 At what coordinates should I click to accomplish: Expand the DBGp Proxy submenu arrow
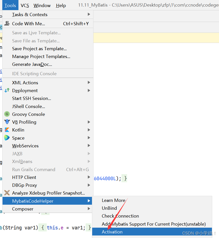pyautogui.click(x=89, y=185)
